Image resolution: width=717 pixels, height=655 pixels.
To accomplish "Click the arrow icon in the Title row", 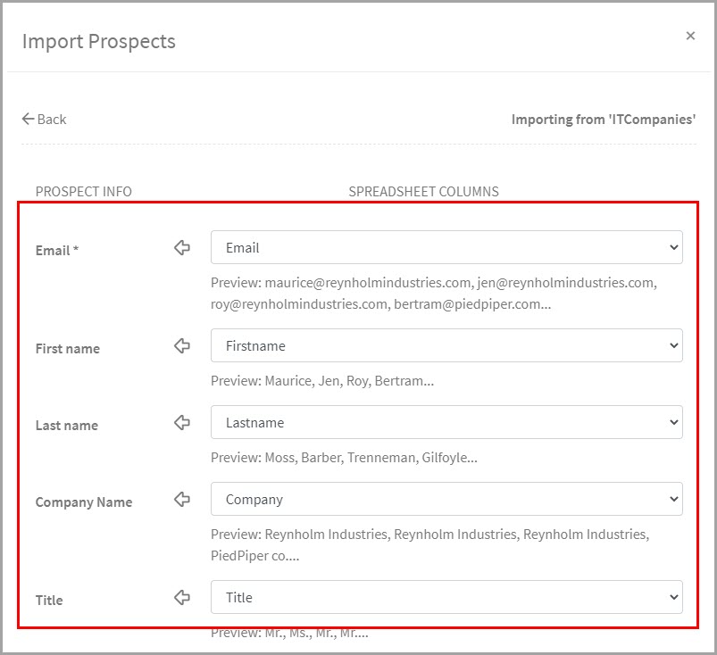I will click(182, 598).
